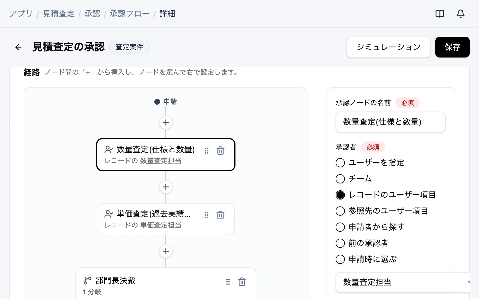
Task: Select the 参照先のユーザー項目 radio option
Action: (x=340, y=211)
